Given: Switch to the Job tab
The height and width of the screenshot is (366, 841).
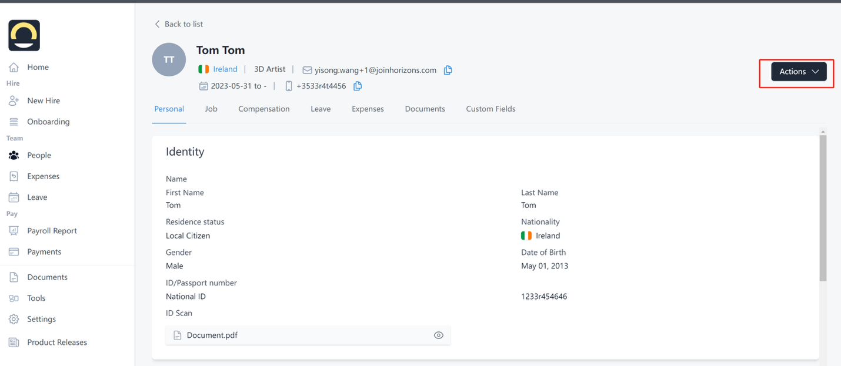Looking at the screenshot, I should click(x=211, y=109).
